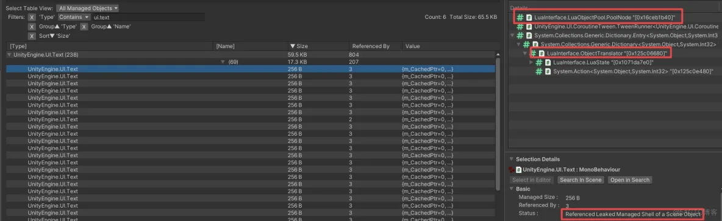Collapse the Basic foldout
Viewport: 722px width, 221px height.
point(511,189)
